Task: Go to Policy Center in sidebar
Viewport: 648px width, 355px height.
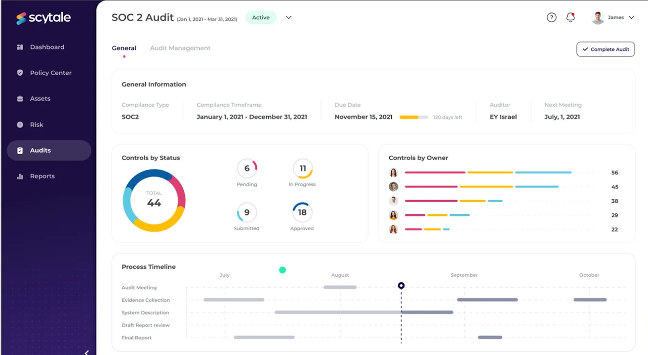Action: (x=49, y=73)
